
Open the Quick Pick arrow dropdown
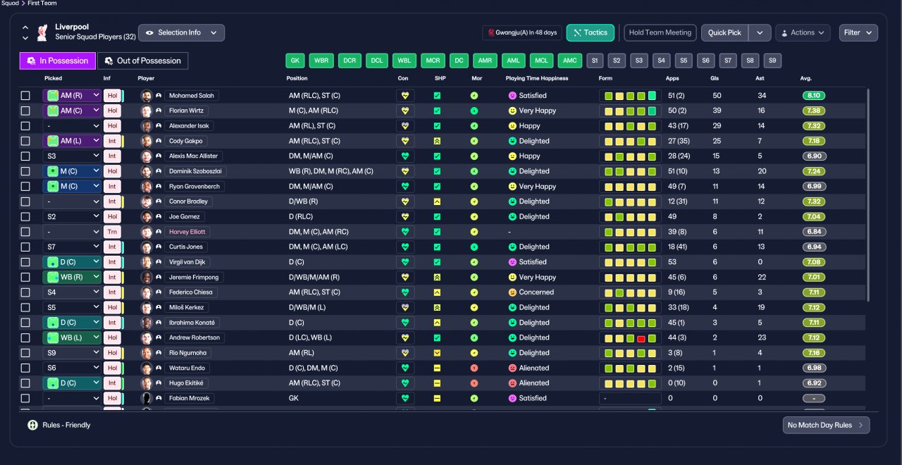coord(760,32)
